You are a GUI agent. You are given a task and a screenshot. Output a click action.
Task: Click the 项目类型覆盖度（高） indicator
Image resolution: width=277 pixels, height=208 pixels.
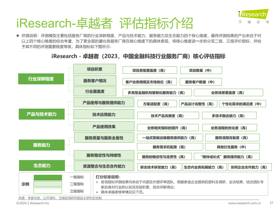tap(150, 70)
